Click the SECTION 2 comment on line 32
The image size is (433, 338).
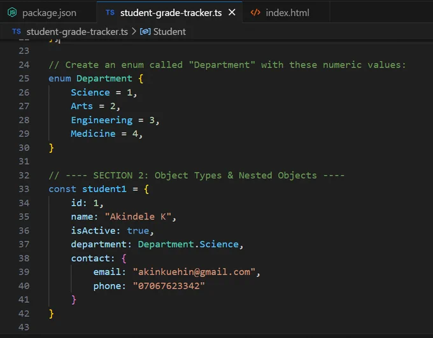(197, 175)
